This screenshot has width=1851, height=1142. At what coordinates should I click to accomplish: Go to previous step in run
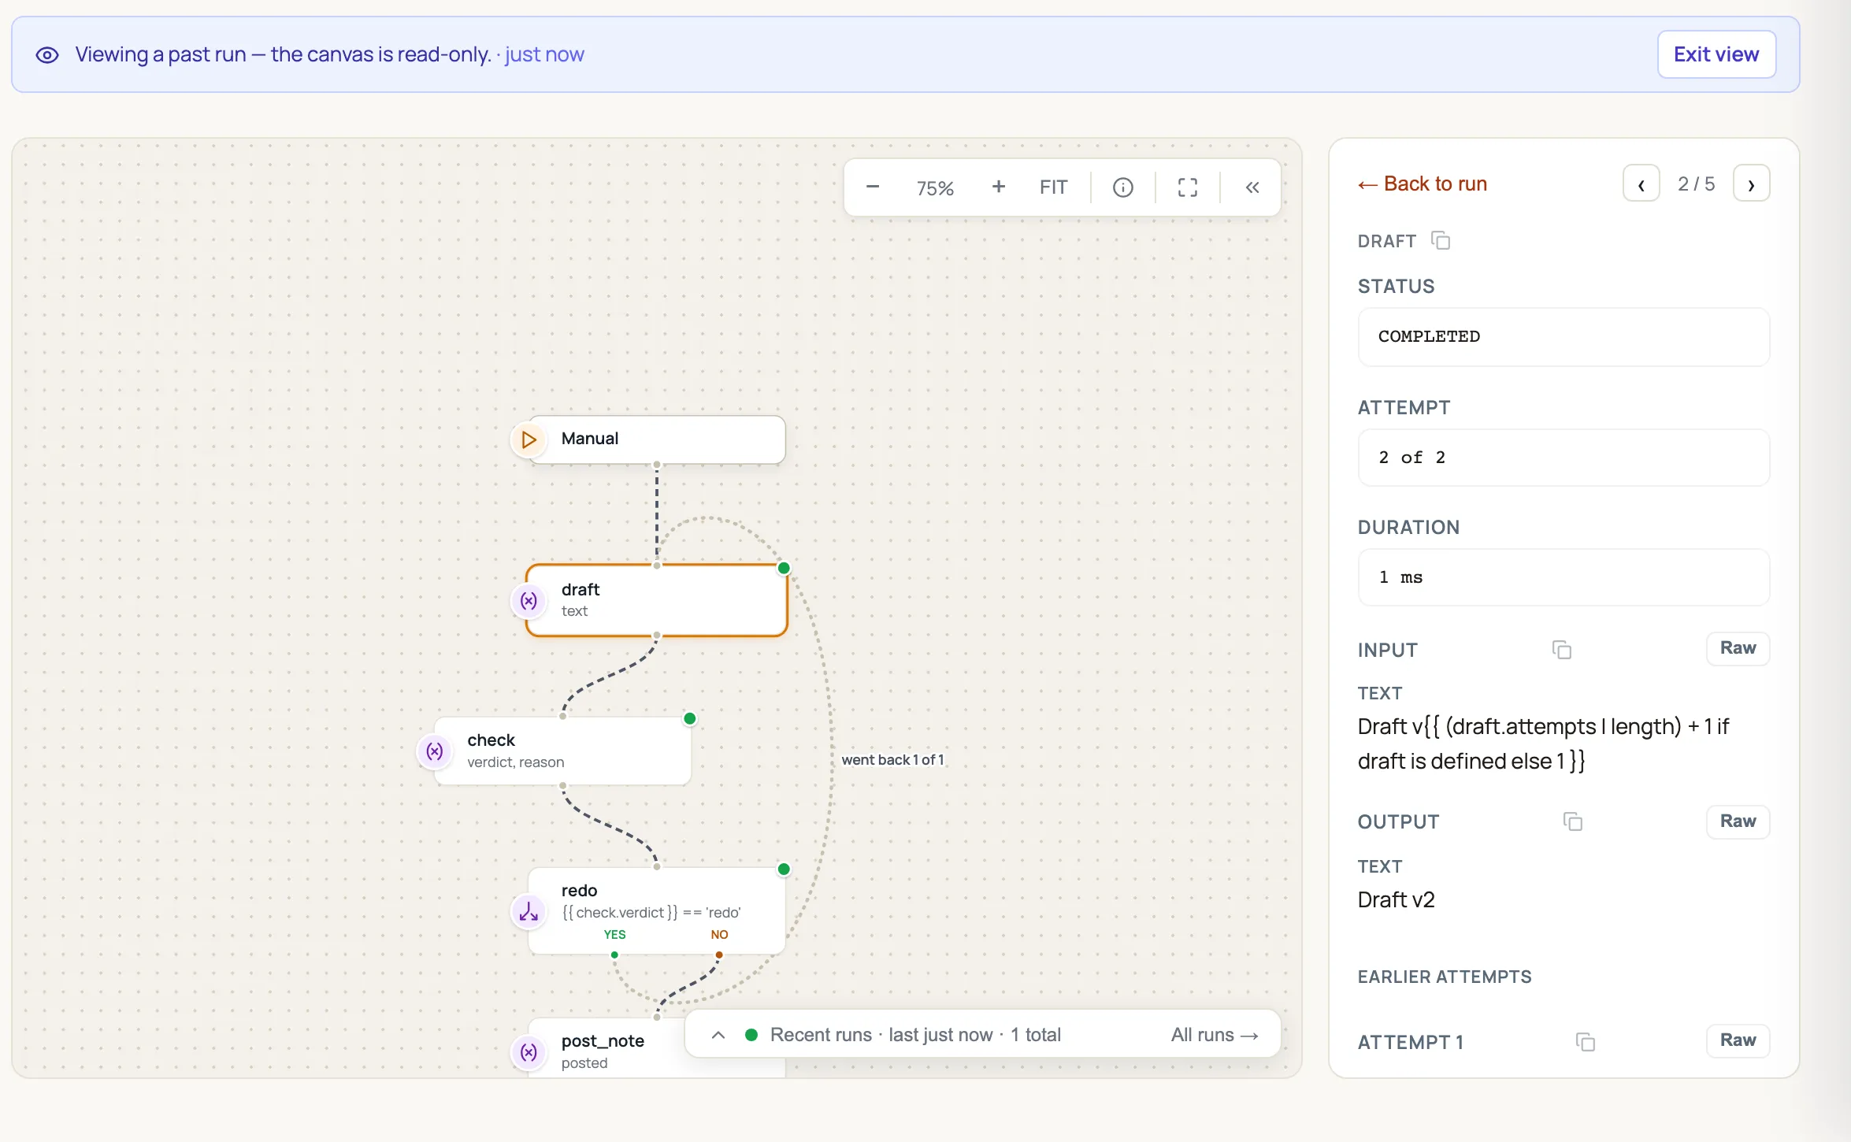pyautogui.click(x=1641, y=184)
